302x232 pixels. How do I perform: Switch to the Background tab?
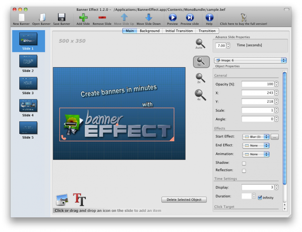(150, 31)
